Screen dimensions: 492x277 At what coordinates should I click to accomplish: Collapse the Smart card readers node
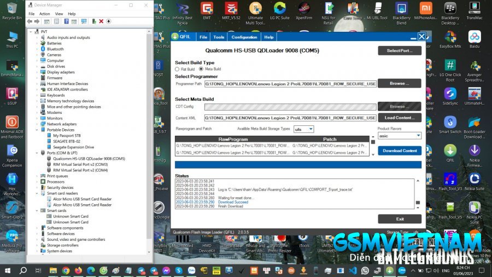[37, 193]
